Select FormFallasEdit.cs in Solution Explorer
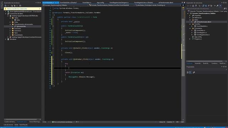Viewport: 228px width, 128px height. [x=202, y=26]
